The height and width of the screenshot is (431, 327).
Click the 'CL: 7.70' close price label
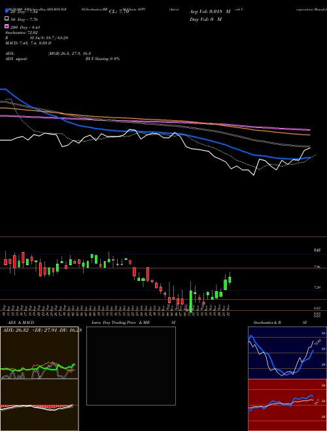click(119, 12)
